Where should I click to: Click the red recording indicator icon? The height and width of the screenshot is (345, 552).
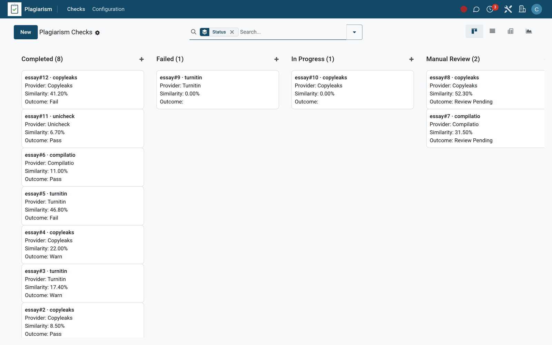tap(464, 9)
